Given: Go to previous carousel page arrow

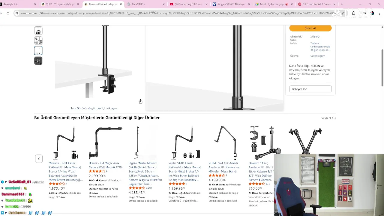Looking at the screenshot, I should (x=39, y=159).
